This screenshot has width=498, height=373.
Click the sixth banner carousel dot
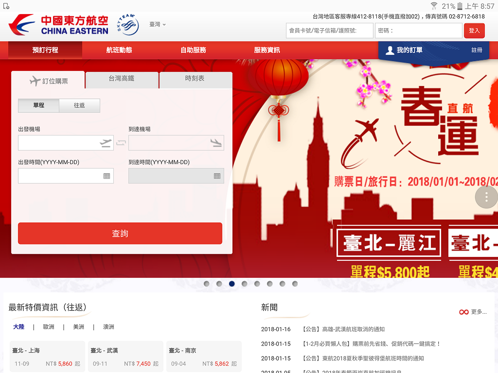pos(270,284)
